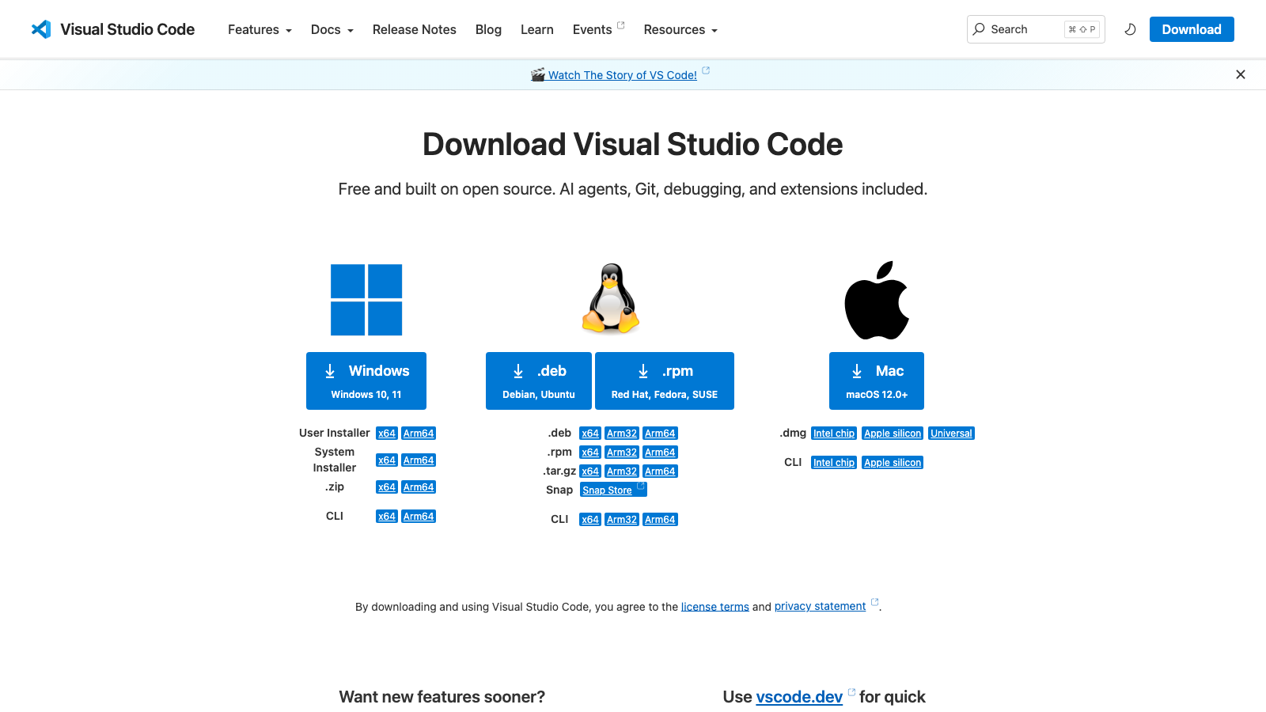Select Windows System Installer x64

tap(387, 460)
